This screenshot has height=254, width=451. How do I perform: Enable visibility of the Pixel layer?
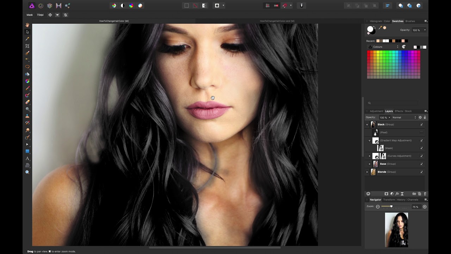421,132
